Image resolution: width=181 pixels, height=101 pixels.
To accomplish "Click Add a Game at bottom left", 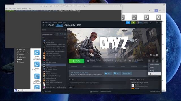I will pyautogui.click(x=47, y=91).
